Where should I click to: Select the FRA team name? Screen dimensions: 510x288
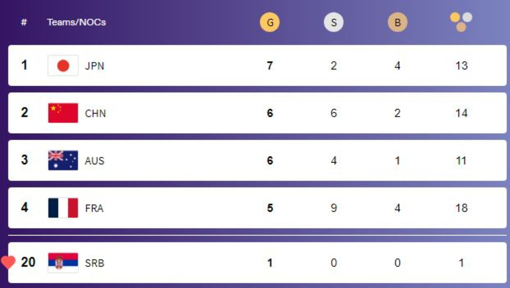pos(94,208)
